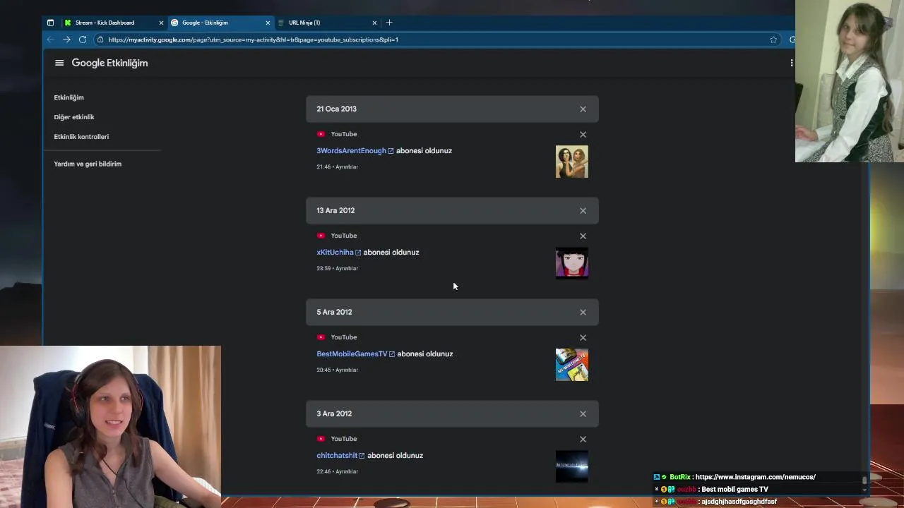This screenshot has height=508, width=904.
Task: Open Diğer etkinlik in sidebar
Action: click(74, 117)
